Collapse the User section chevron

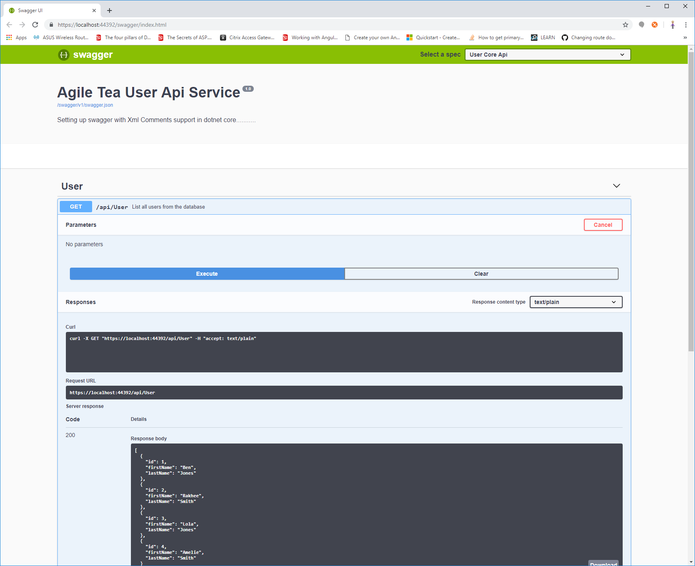tap(616, 186)
